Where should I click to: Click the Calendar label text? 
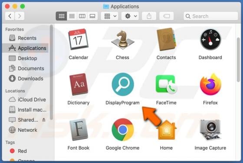79,57
